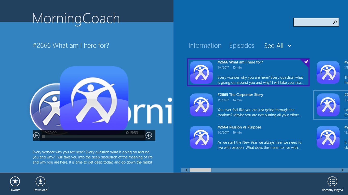
Task: Uncheck the selected mark on episode #2666
Action: coord(306,62)
